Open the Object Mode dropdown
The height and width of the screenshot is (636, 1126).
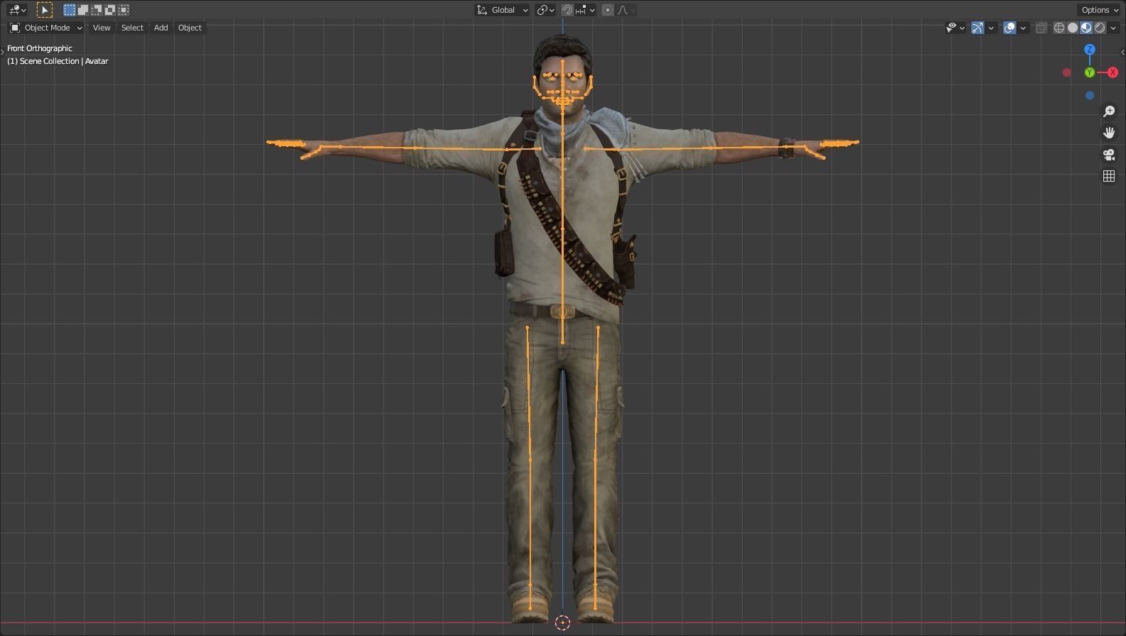tap(45, 28)
